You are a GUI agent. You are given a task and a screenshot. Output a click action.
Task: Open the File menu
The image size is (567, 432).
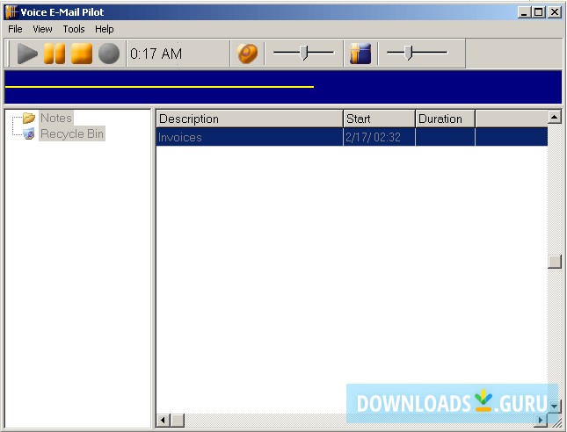15,29
